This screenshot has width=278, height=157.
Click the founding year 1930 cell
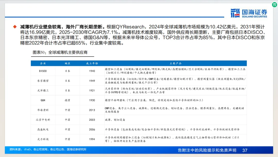[x=92, y=100]
